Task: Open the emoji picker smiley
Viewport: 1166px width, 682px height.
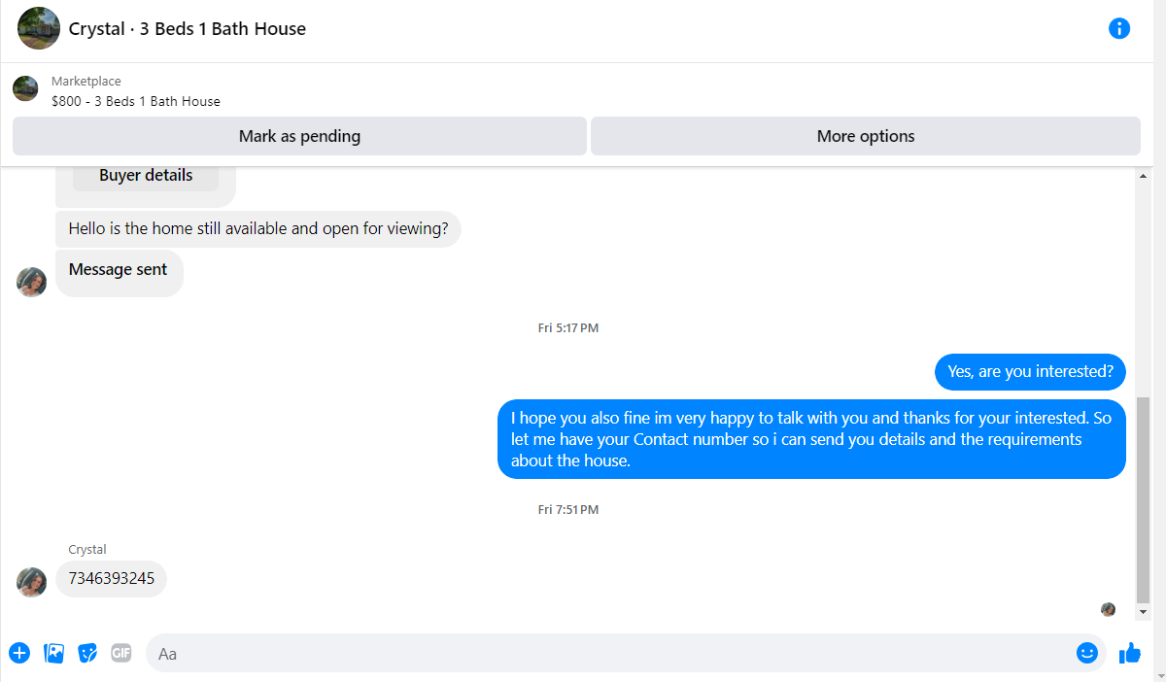Action: point(1087,653)
